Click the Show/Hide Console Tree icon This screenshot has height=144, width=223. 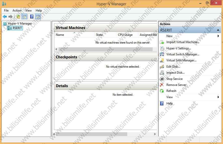pos(24,17)
